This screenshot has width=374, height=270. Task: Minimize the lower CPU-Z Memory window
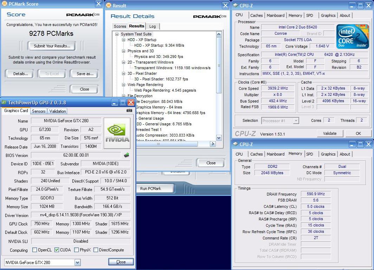pos(352,144)
